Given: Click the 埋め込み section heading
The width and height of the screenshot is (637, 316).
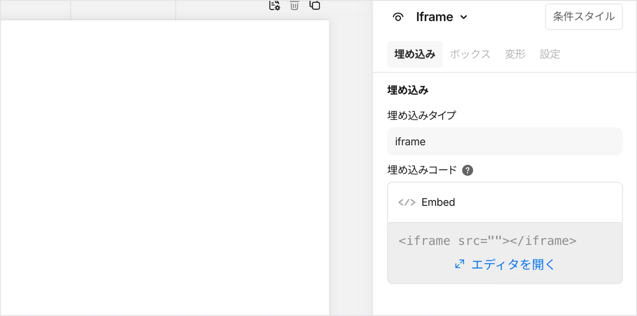Looking at the screenshot, I should pos(408,90).
